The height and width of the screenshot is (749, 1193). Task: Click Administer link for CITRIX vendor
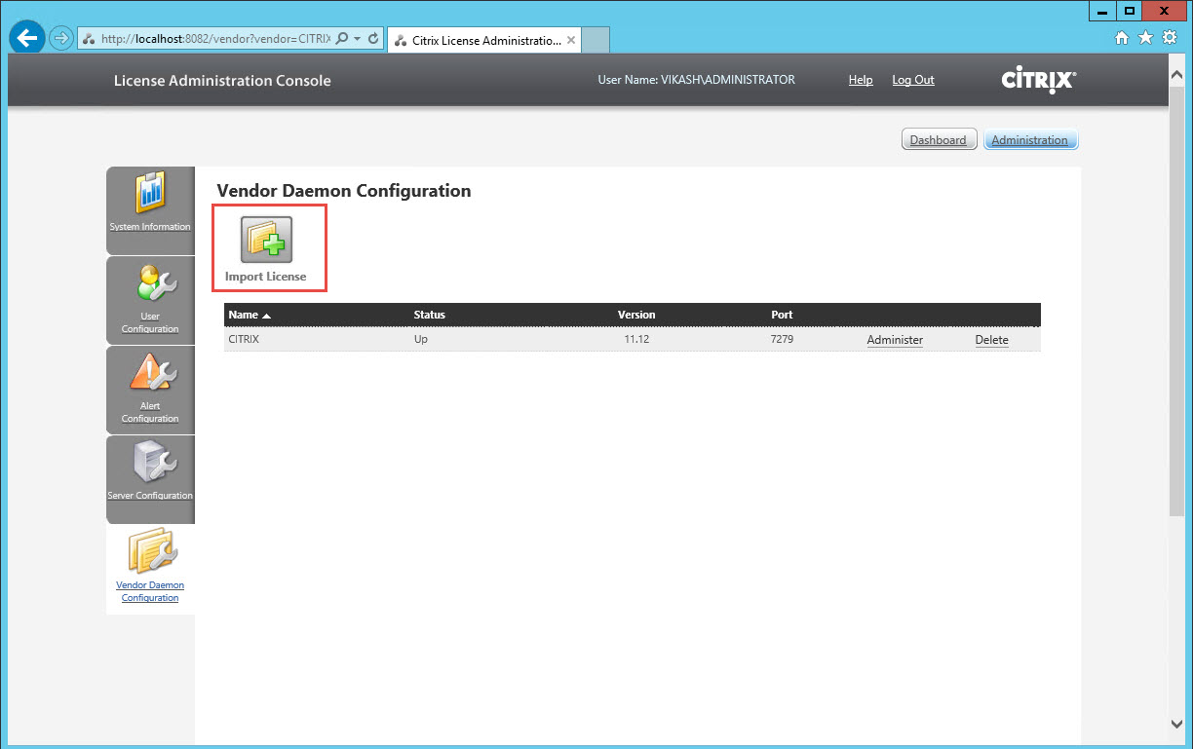[895, 340]
